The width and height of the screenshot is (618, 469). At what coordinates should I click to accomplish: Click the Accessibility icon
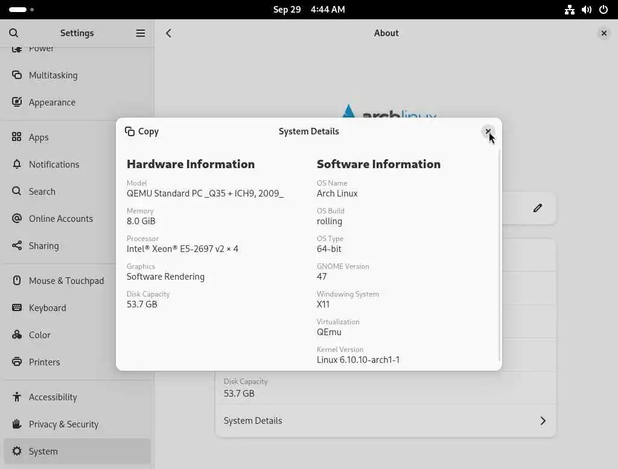(16, 397)
